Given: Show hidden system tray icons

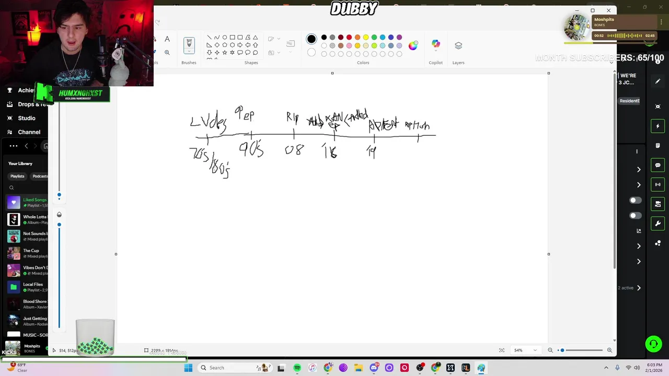Looking at the screenshot, I should pos(606,368).
